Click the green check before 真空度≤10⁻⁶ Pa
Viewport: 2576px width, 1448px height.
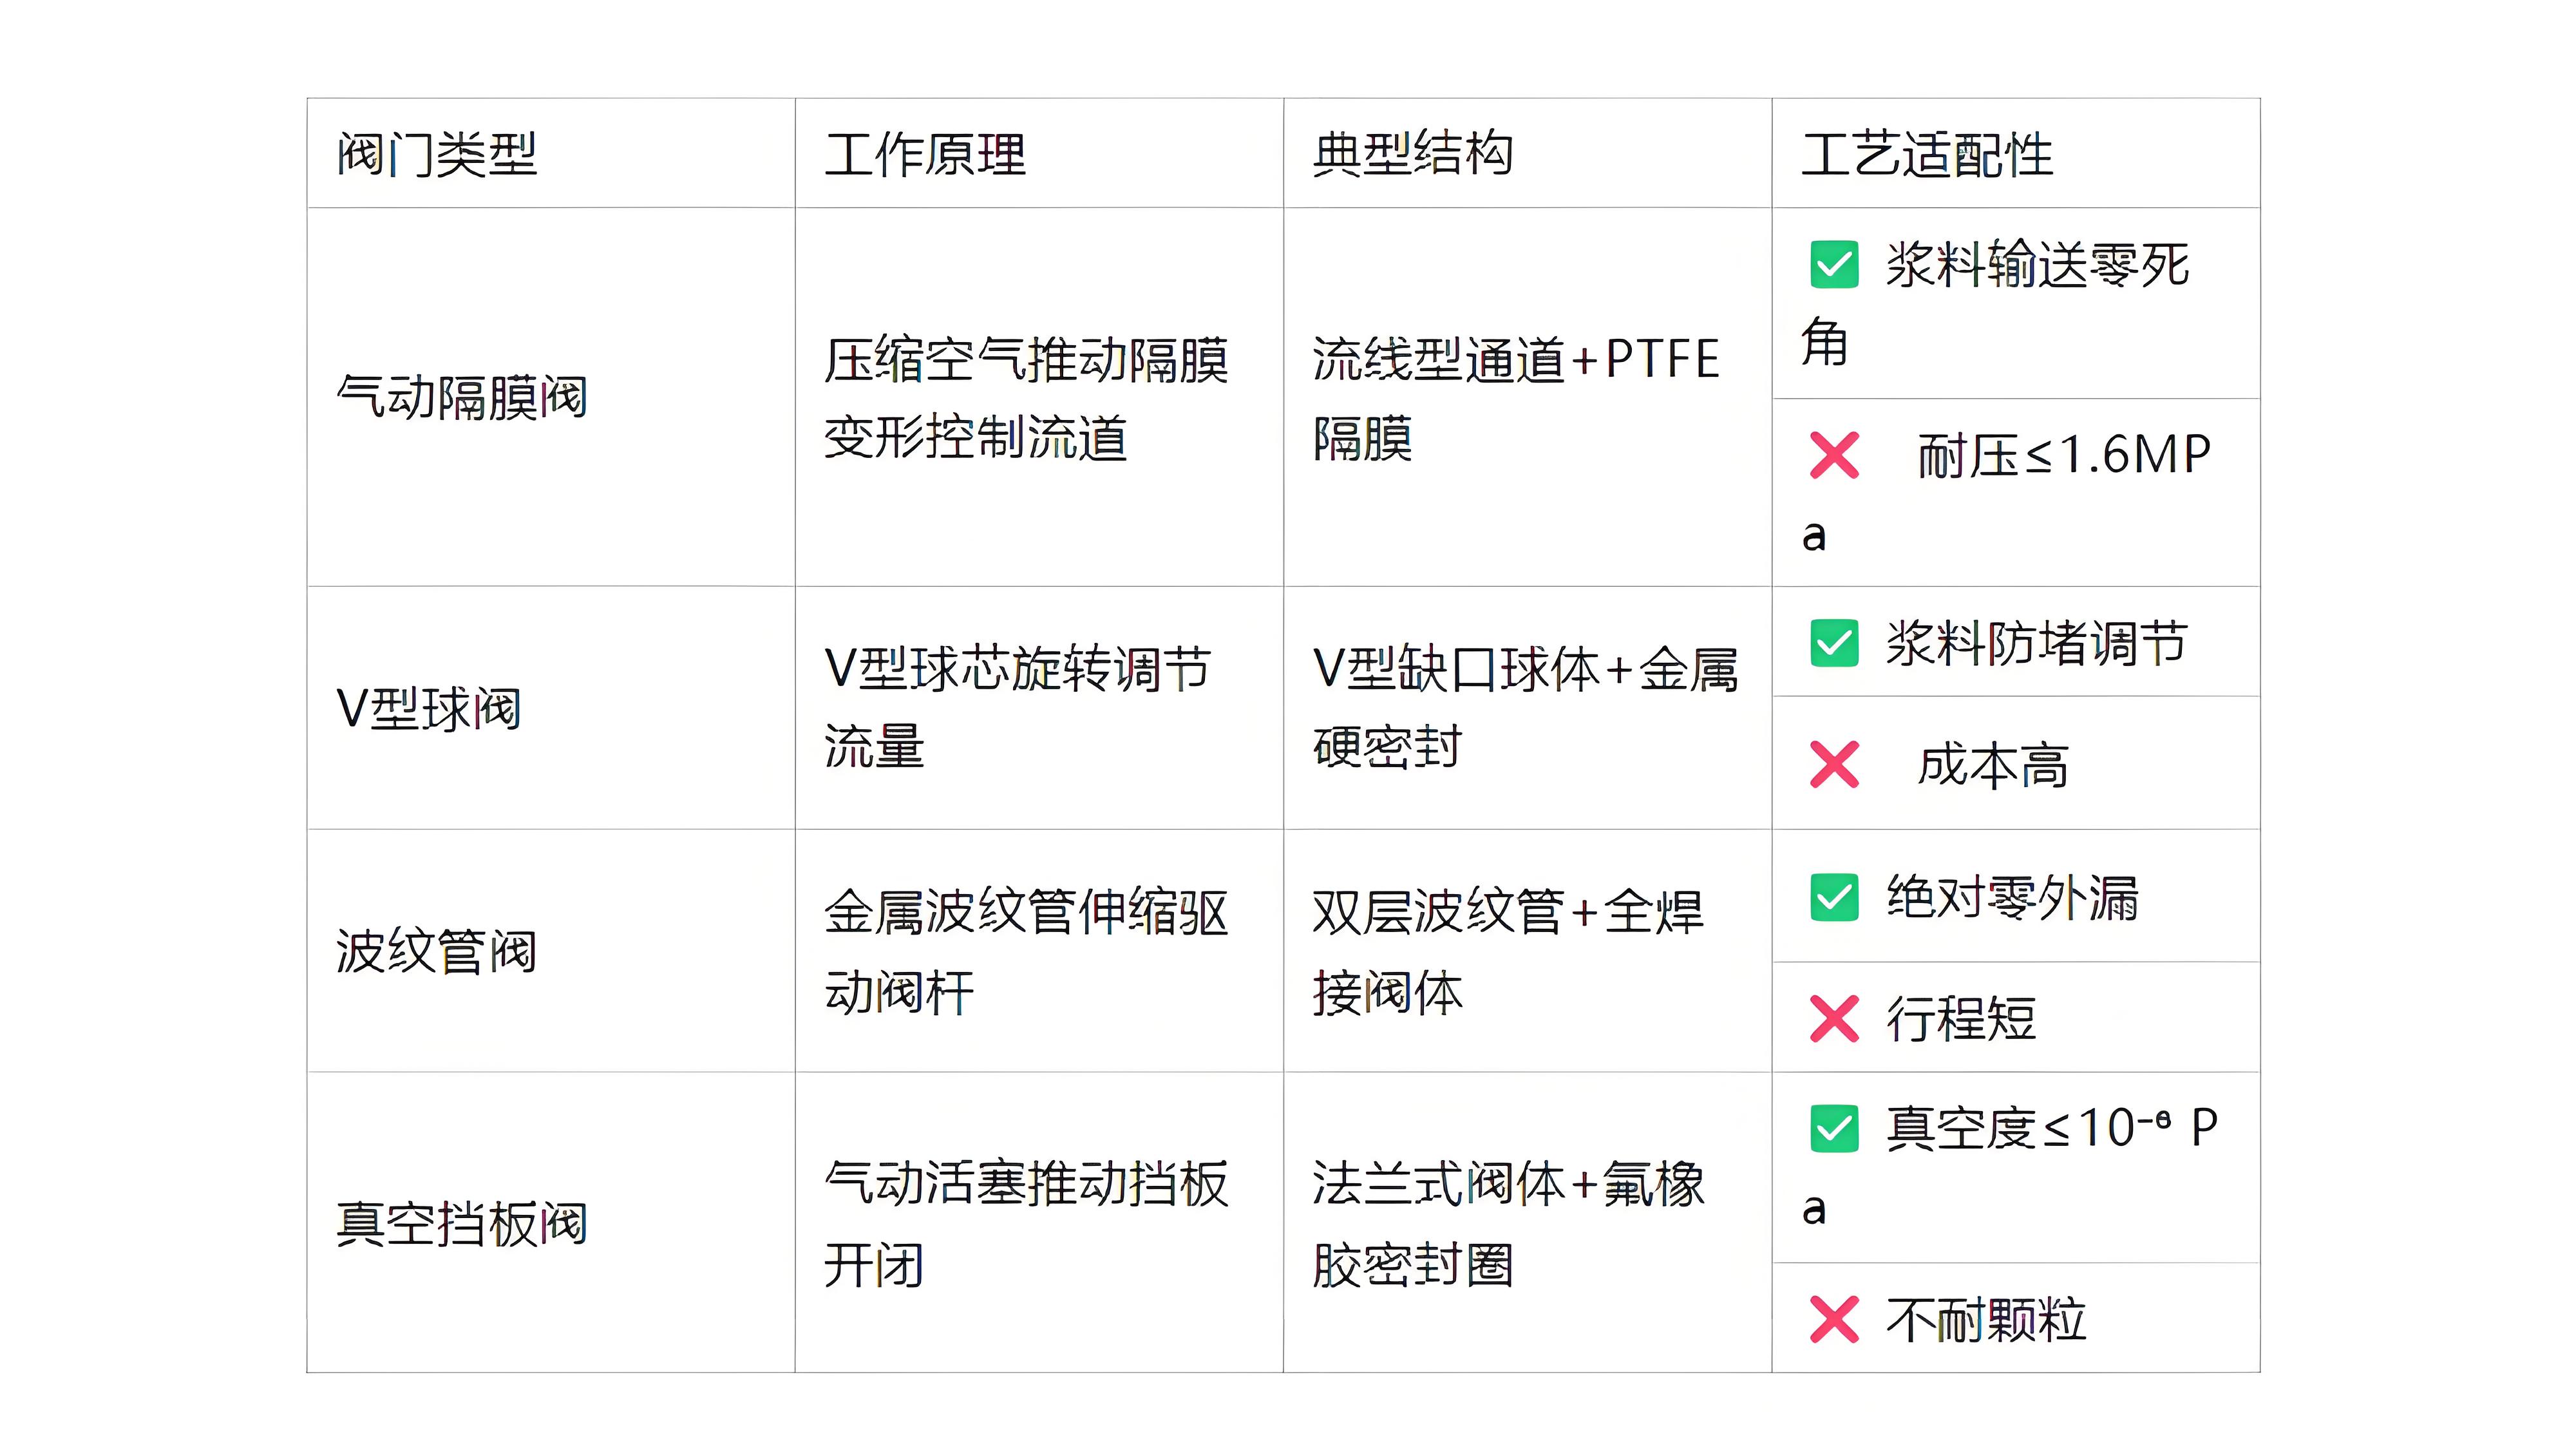pos(1834,1129)
